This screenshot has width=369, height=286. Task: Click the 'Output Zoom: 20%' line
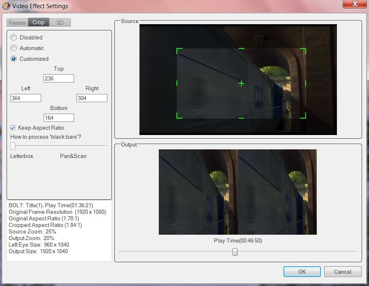pos(31,238)
